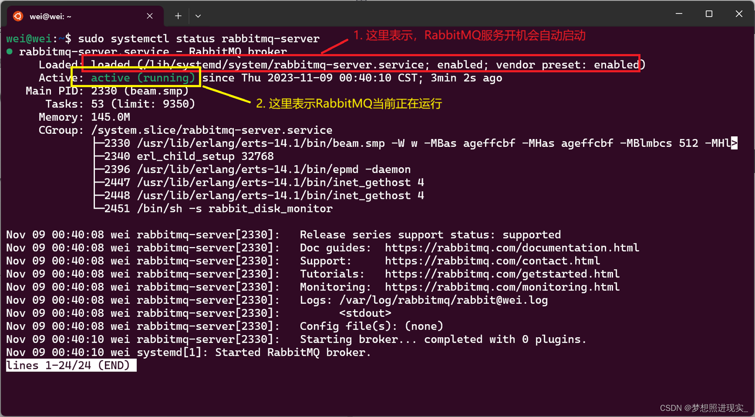Close the terminal window
The image size is (755, 417).
739,14
